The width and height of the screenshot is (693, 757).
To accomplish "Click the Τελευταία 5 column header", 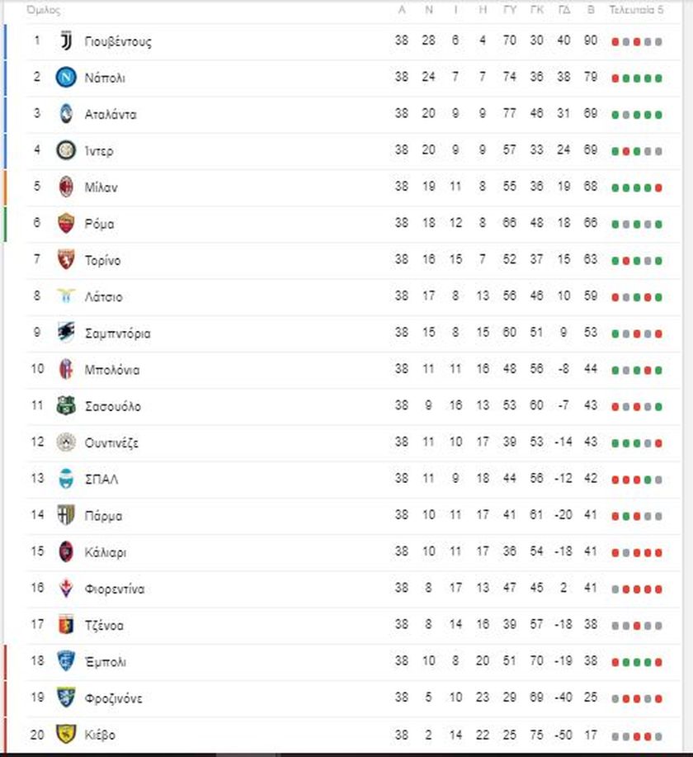I will point(636,11).
